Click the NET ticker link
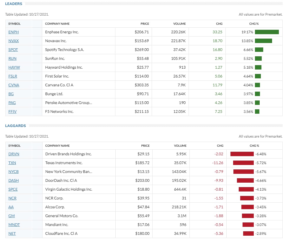 click(x=12, y=233)
